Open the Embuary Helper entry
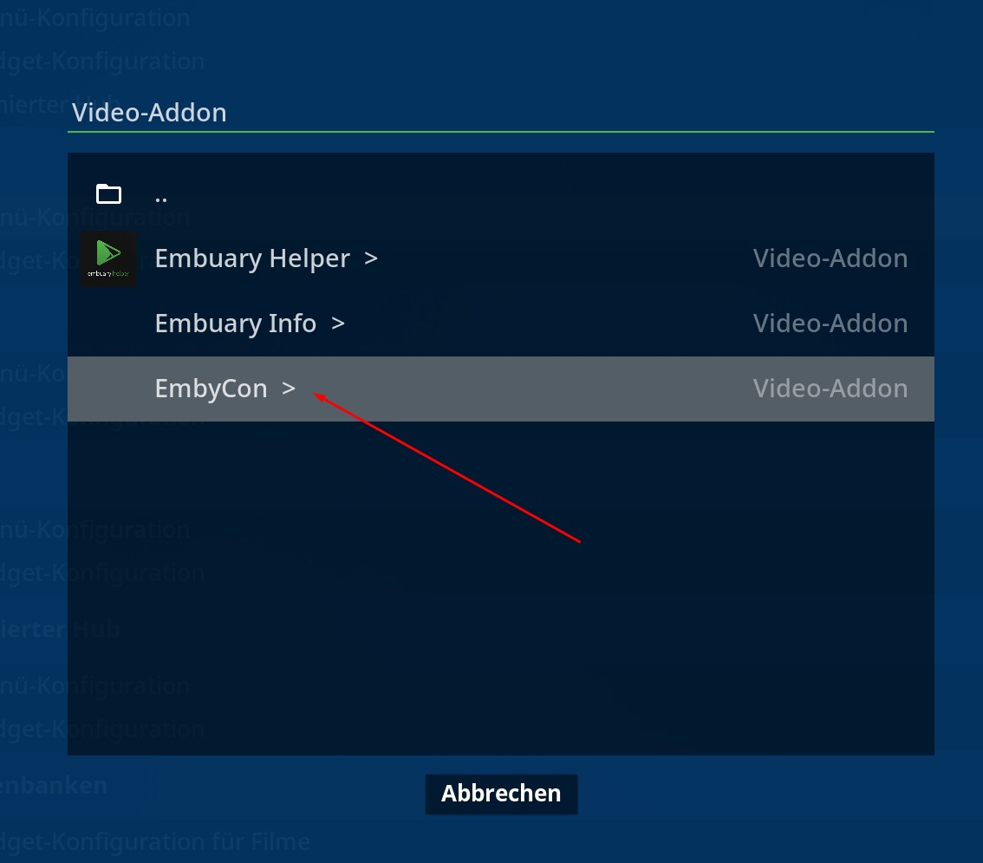Screen dimensions: 983x863 coord(500,258)
